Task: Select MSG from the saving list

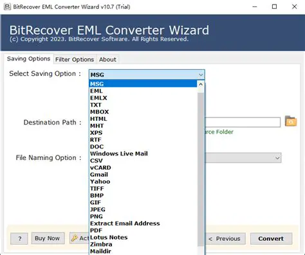Action: pos(143,84)
